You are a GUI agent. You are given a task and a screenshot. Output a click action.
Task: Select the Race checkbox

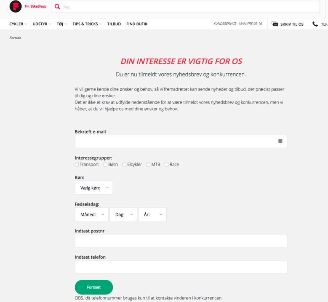coord(166,165)
